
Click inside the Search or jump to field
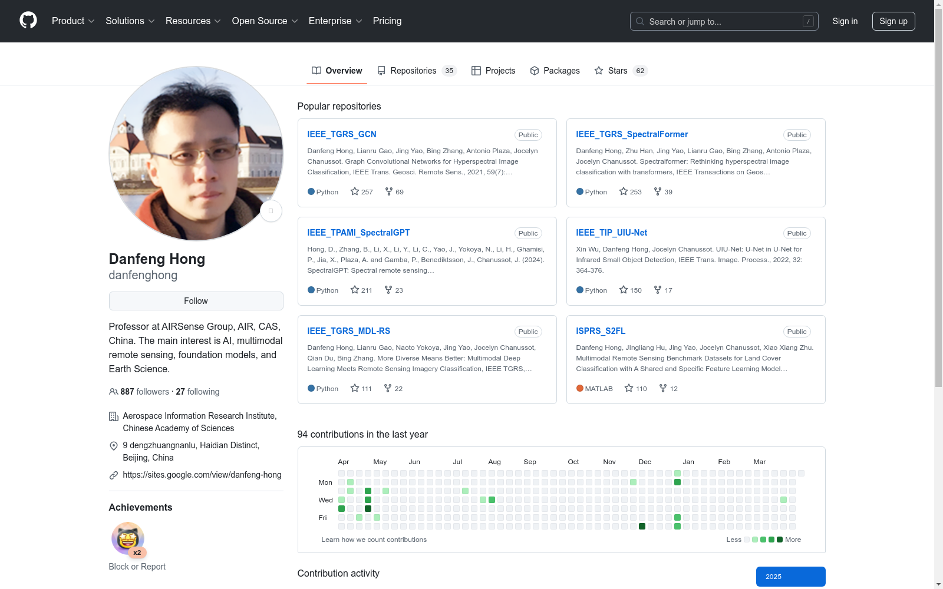coord(724,21)
